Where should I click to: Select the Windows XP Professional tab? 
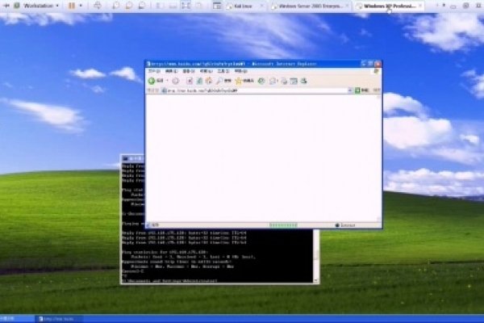coord(389,6)
